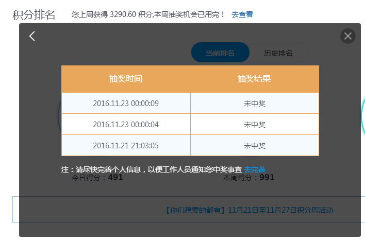Click the 抽奖结果 column header

tap(254, 79)
